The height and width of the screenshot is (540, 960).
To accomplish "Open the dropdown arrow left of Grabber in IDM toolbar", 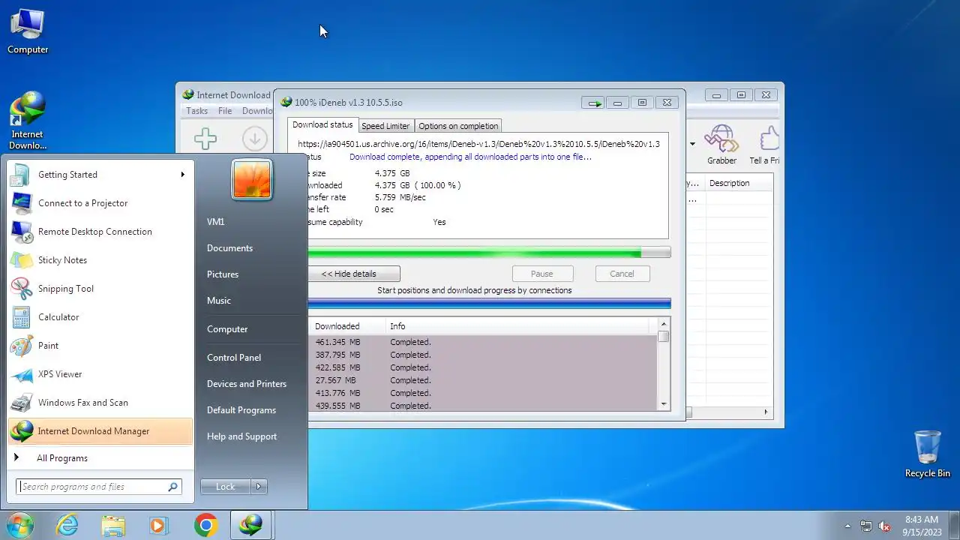I will click(x=692, y=143).
